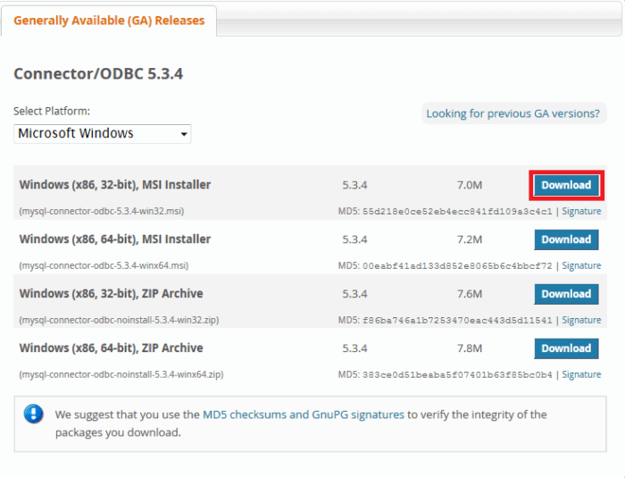Viewport: 625px width, 478px height.
Task: Click the 7.2M file size value
Action: (470, 239)
